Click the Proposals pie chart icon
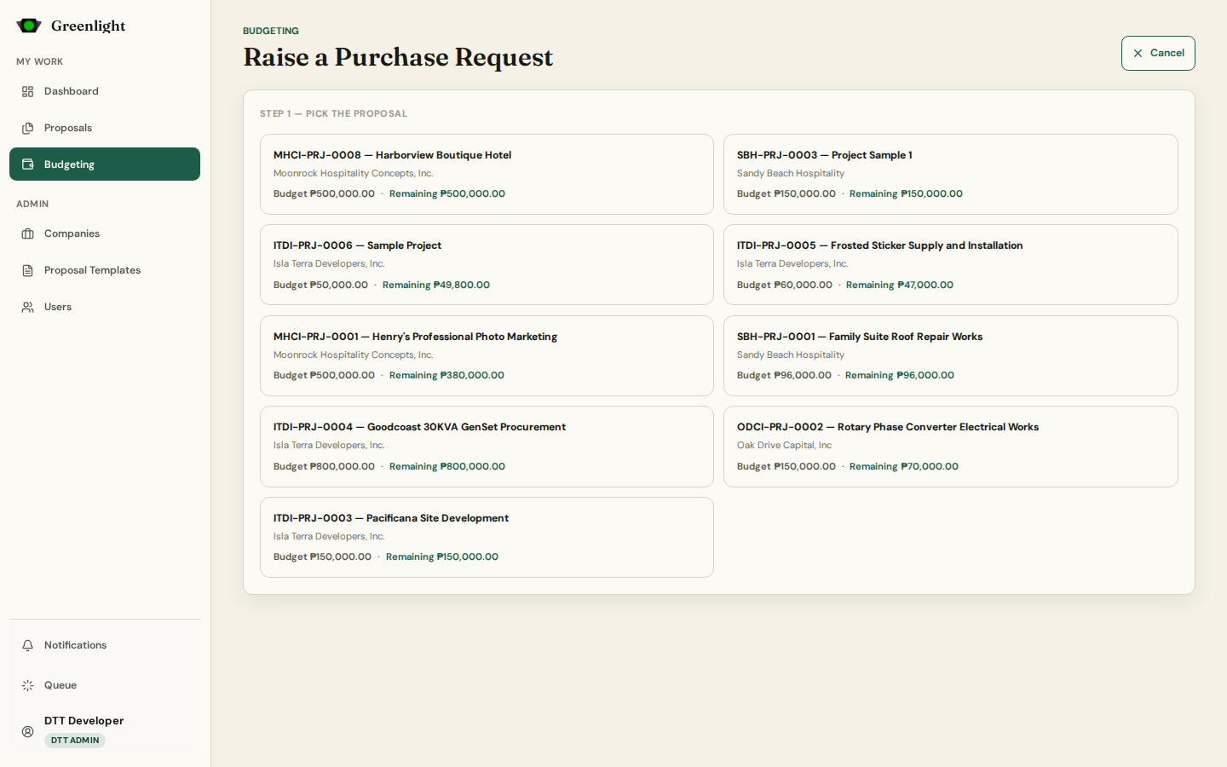This screenshot has height=767, width=1227. (28, 128)
